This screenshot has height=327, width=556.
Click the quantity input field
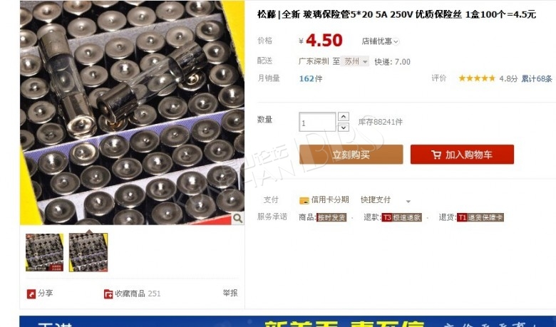[317, 122]
